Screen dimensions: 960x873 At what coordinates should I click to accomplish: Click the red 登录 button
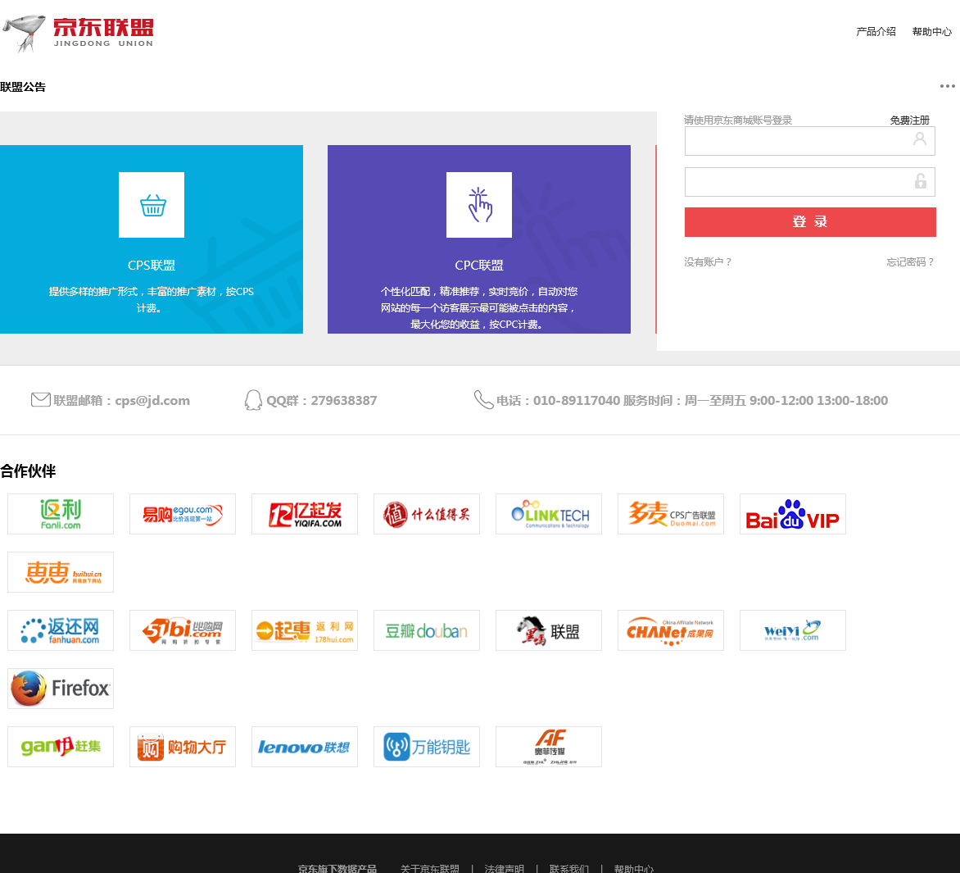pyautogui.click(x=810, y=222)
